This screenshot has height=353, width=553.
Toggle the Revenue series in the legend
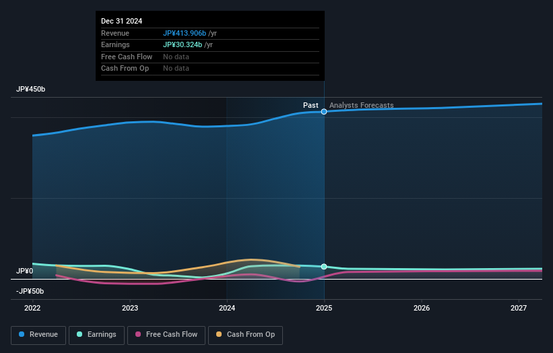(38, 335)
